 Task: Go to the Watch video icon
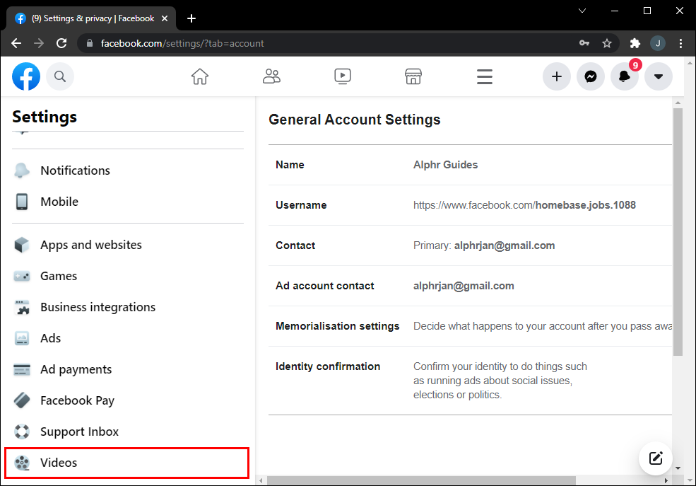click(x=343, y=76)
